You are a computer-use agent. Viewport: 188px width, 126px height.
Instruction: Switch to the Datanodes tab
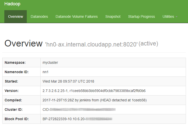pos(39,17)
